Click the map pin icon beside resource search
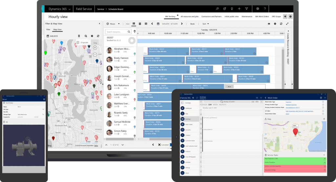The width and height of the screenshot is (336, 182). pos(135,32)
